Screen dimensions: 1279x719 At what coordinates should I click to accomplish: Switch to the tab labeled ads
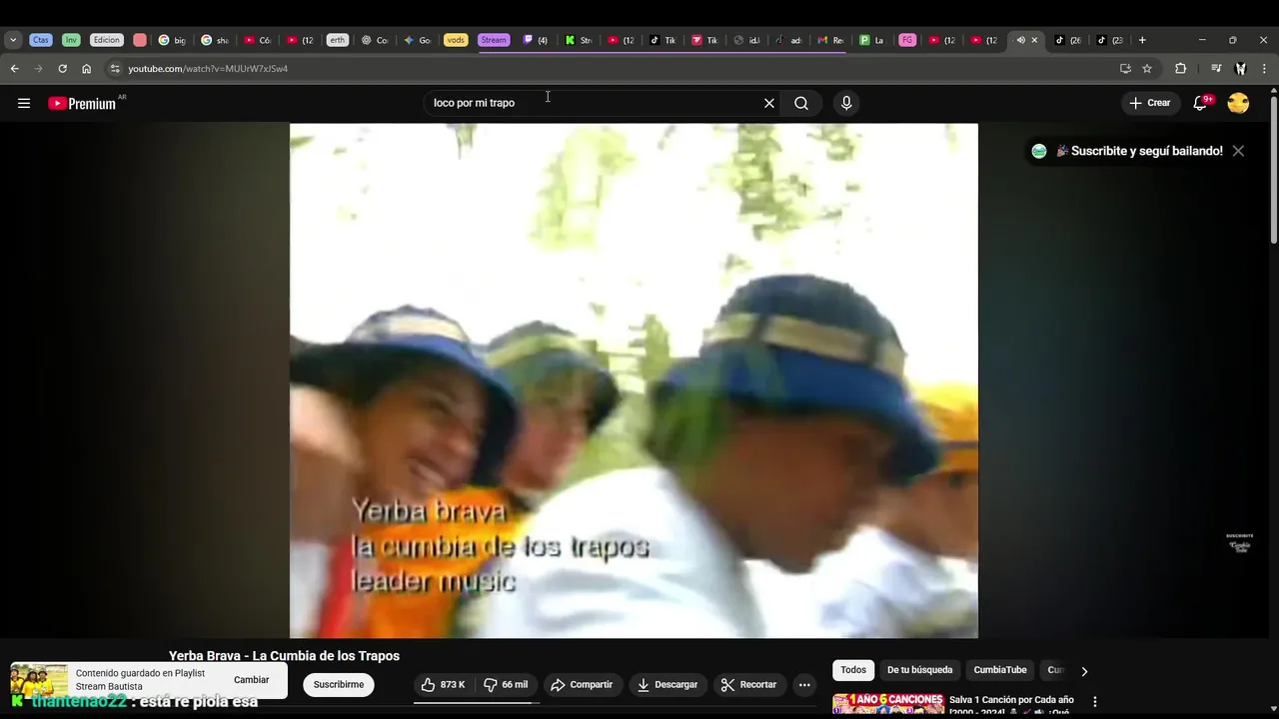click(x=788, y=40)
